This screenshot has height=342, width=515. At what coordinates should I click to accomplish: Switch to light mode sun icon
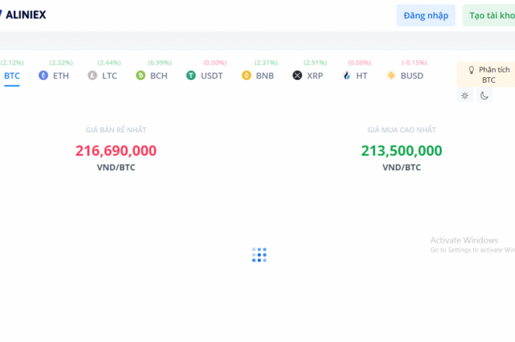tap(465, 96)
